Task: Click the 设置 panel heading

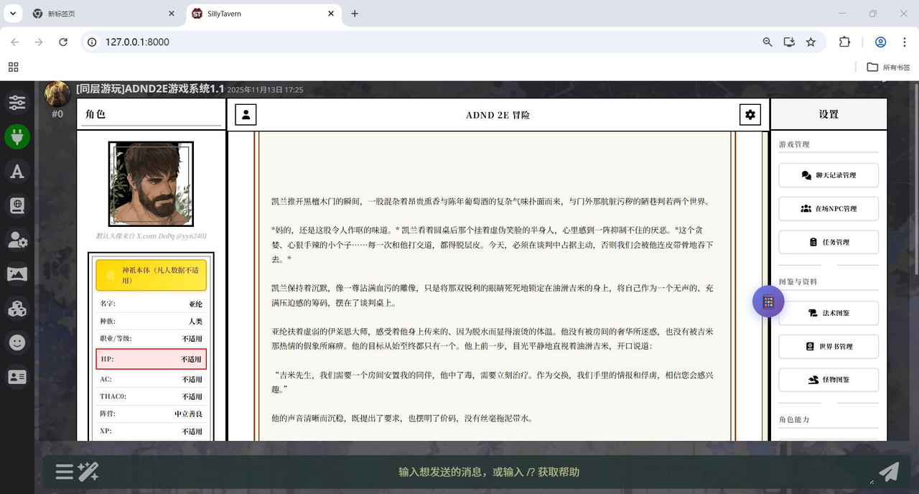Action: click(829, 114)
